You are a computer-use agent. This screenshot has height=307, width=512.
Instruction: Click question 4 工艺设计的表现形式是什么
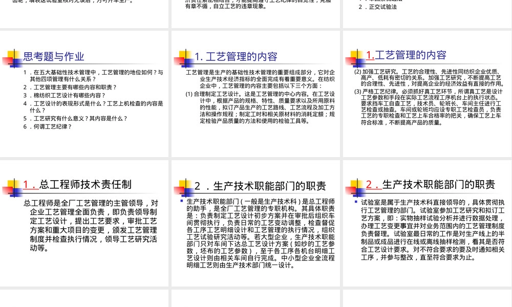93,107
